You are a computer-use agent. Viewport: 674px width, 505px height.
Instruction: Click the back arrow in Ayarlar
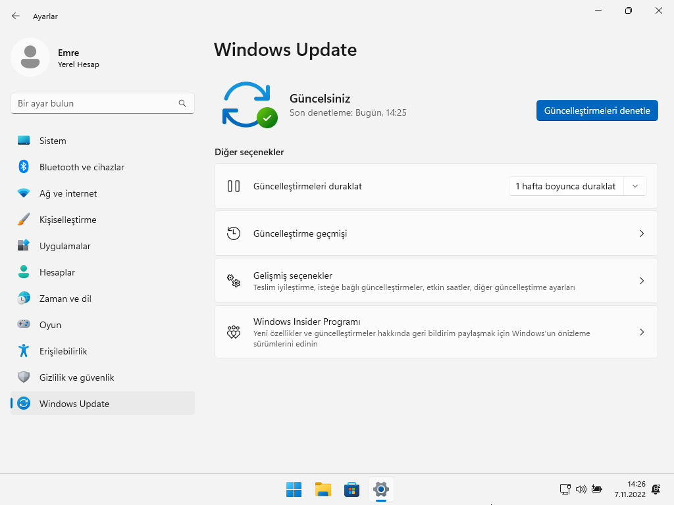point(16,16)
